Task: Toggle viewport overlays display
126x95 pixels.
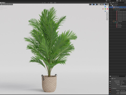Action: [x=96, y=4]
